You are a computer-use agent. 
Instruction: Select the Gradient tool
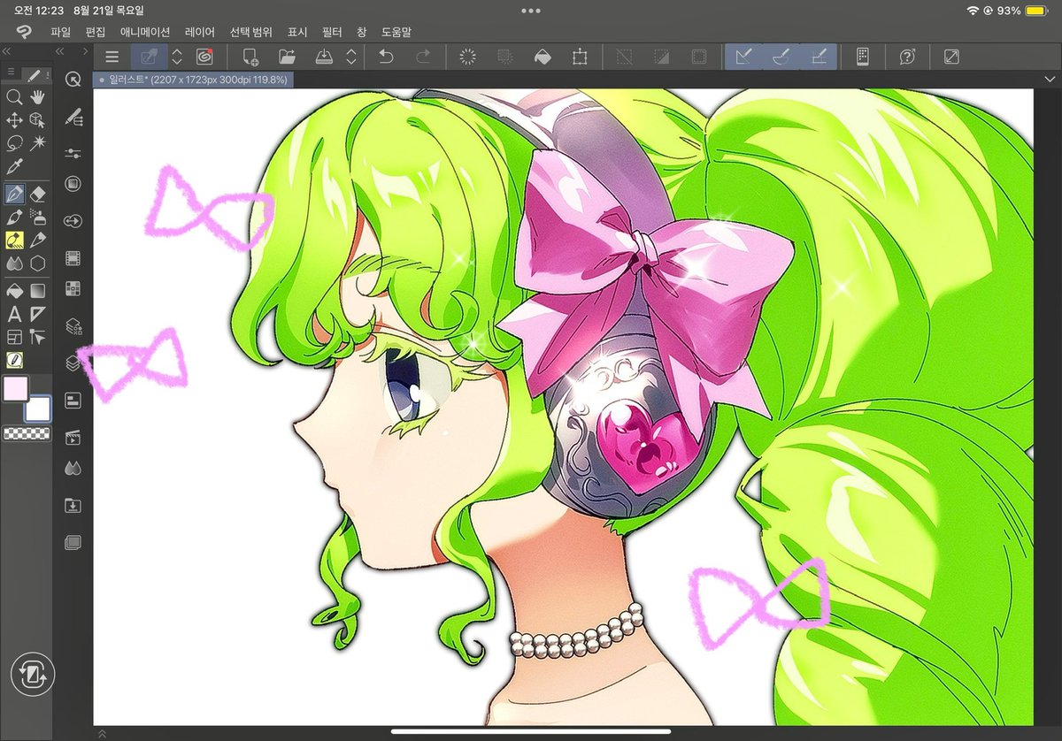pyautogui.click(x=37, y=290)
